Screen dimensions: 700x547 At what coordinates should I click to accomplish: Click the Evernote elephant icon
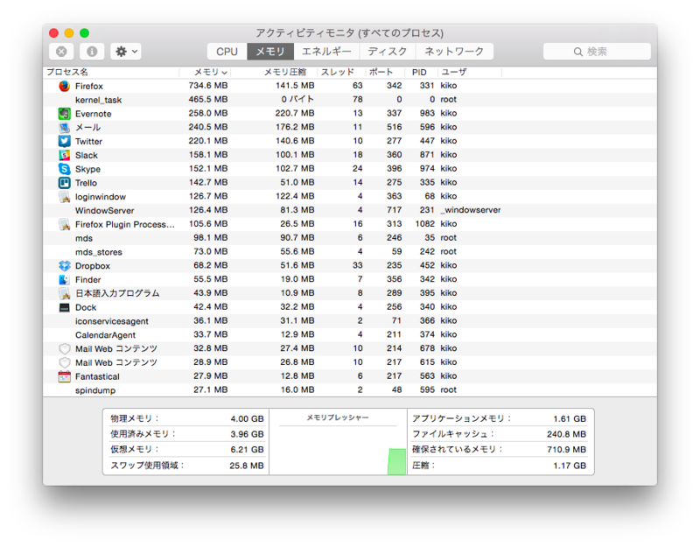pos(64,114)
